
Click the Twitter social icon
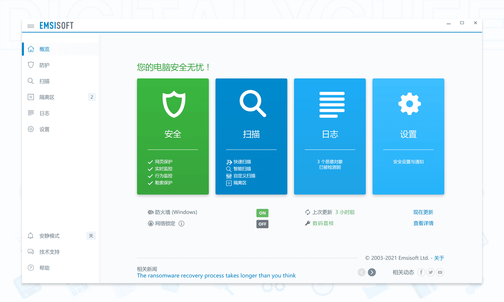click(x=431, y=272)
